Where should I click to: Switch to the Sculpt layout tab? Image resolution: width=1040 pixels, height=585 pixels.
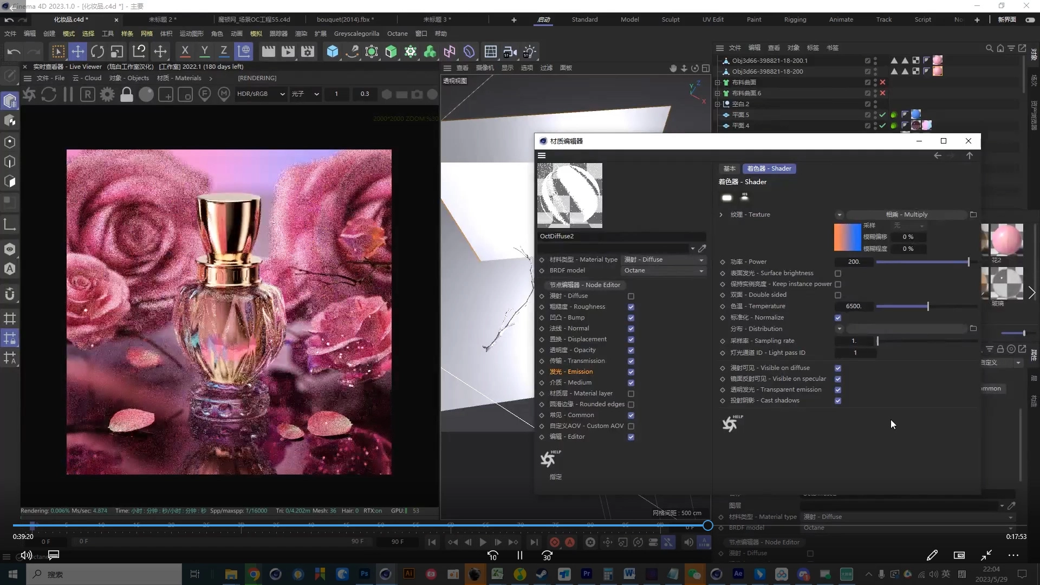[x=670, y=19]
